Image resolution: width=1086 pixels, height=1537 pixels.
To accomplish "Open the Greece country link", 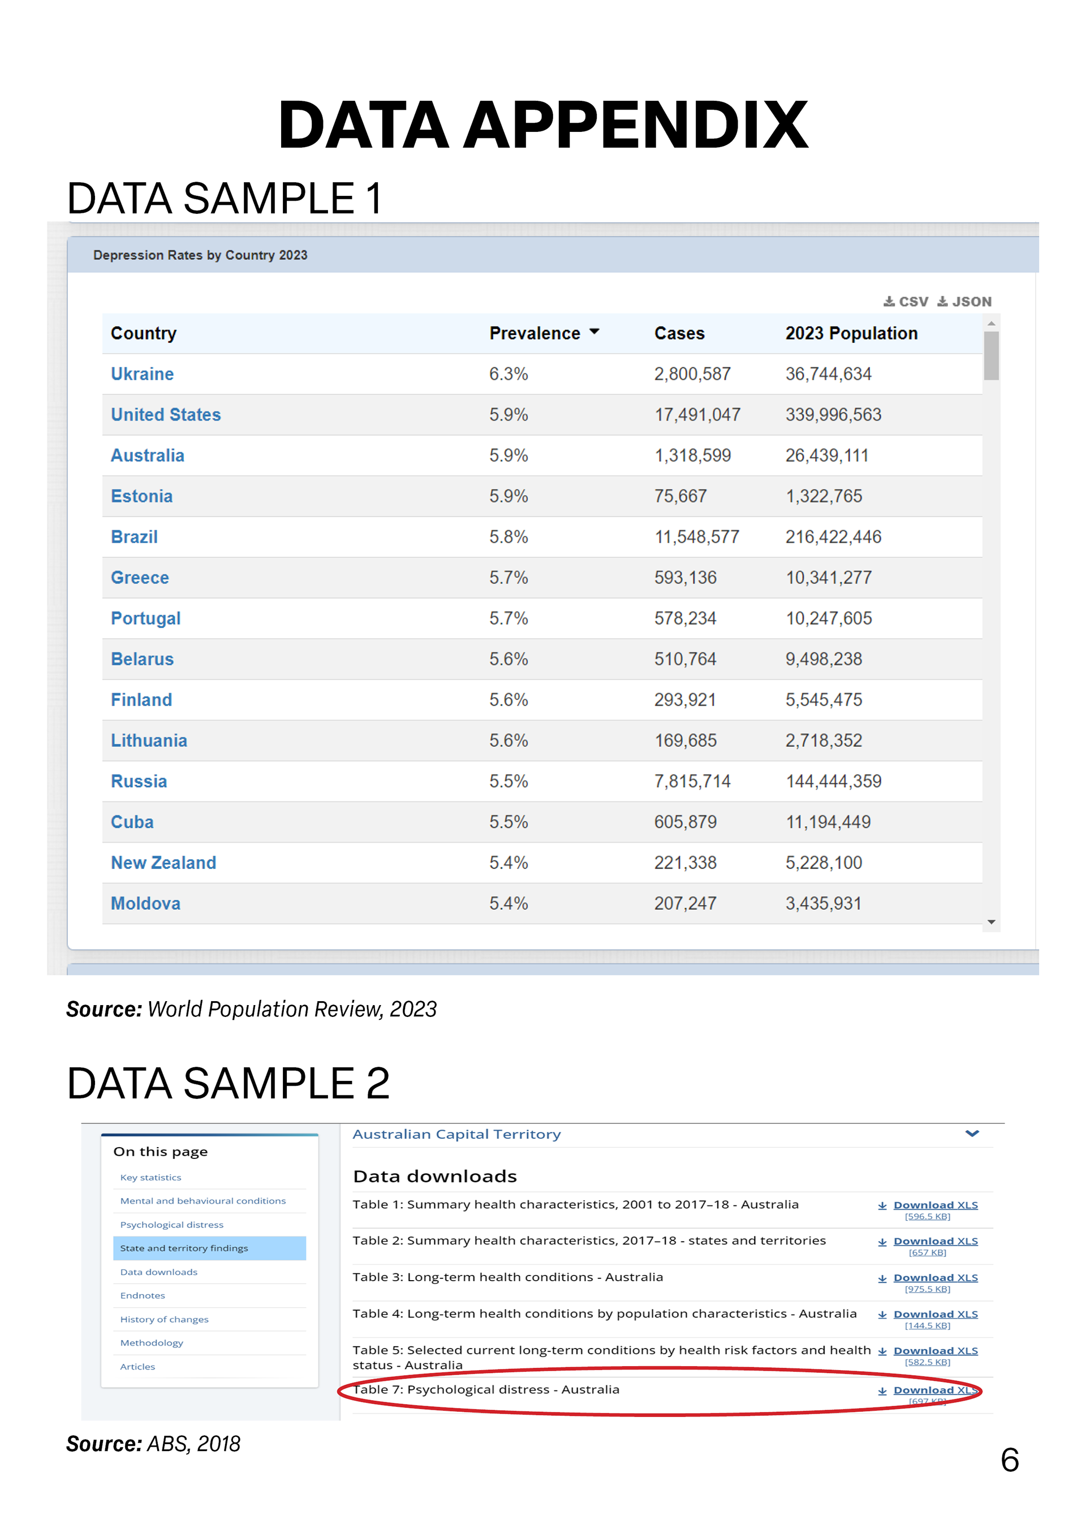I will pyautogui.click(x=140, y=578).
